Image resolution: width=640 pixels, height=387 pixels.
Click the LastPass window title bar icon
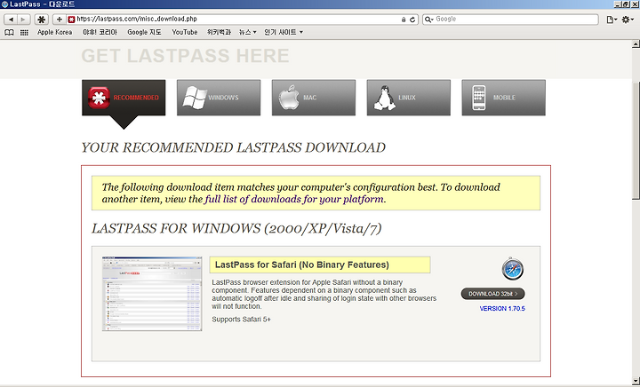(4, 4)
